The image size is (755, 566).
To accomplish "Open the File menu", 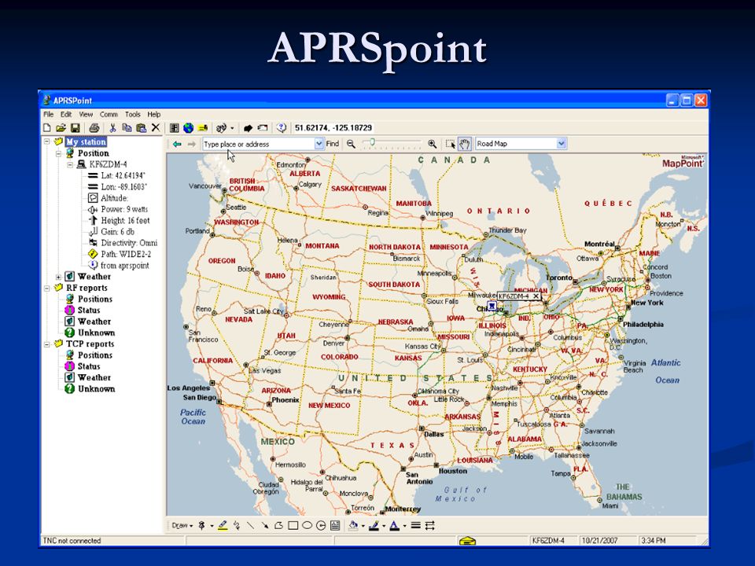I will click(x=49, y=115).
